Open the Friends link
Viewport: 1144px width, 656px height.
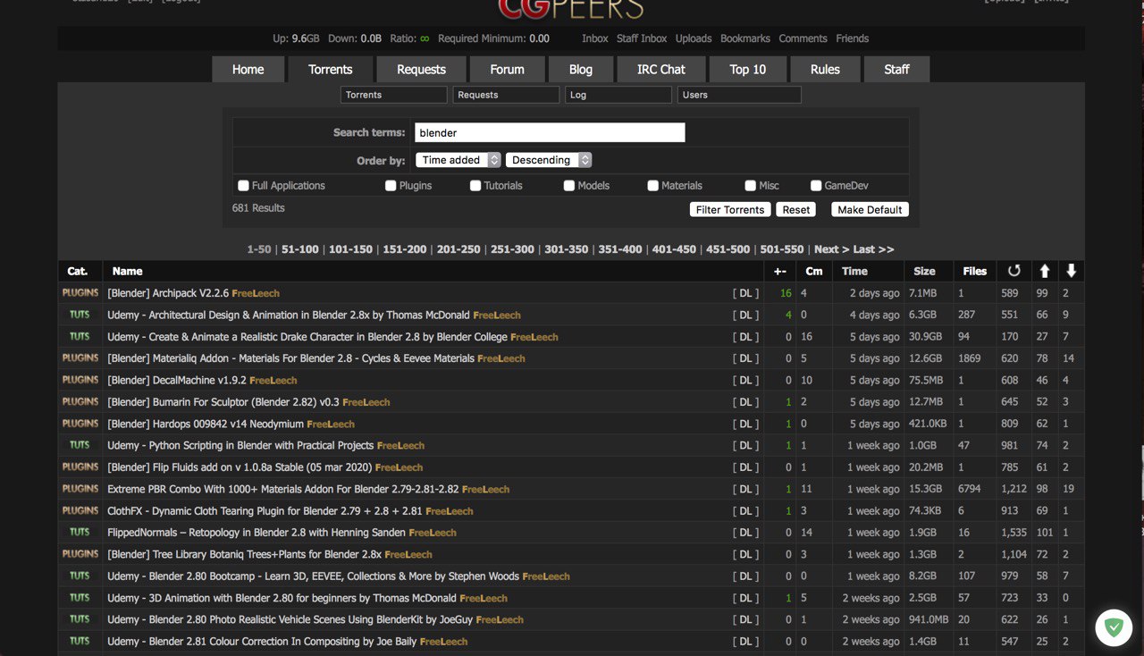852,38
